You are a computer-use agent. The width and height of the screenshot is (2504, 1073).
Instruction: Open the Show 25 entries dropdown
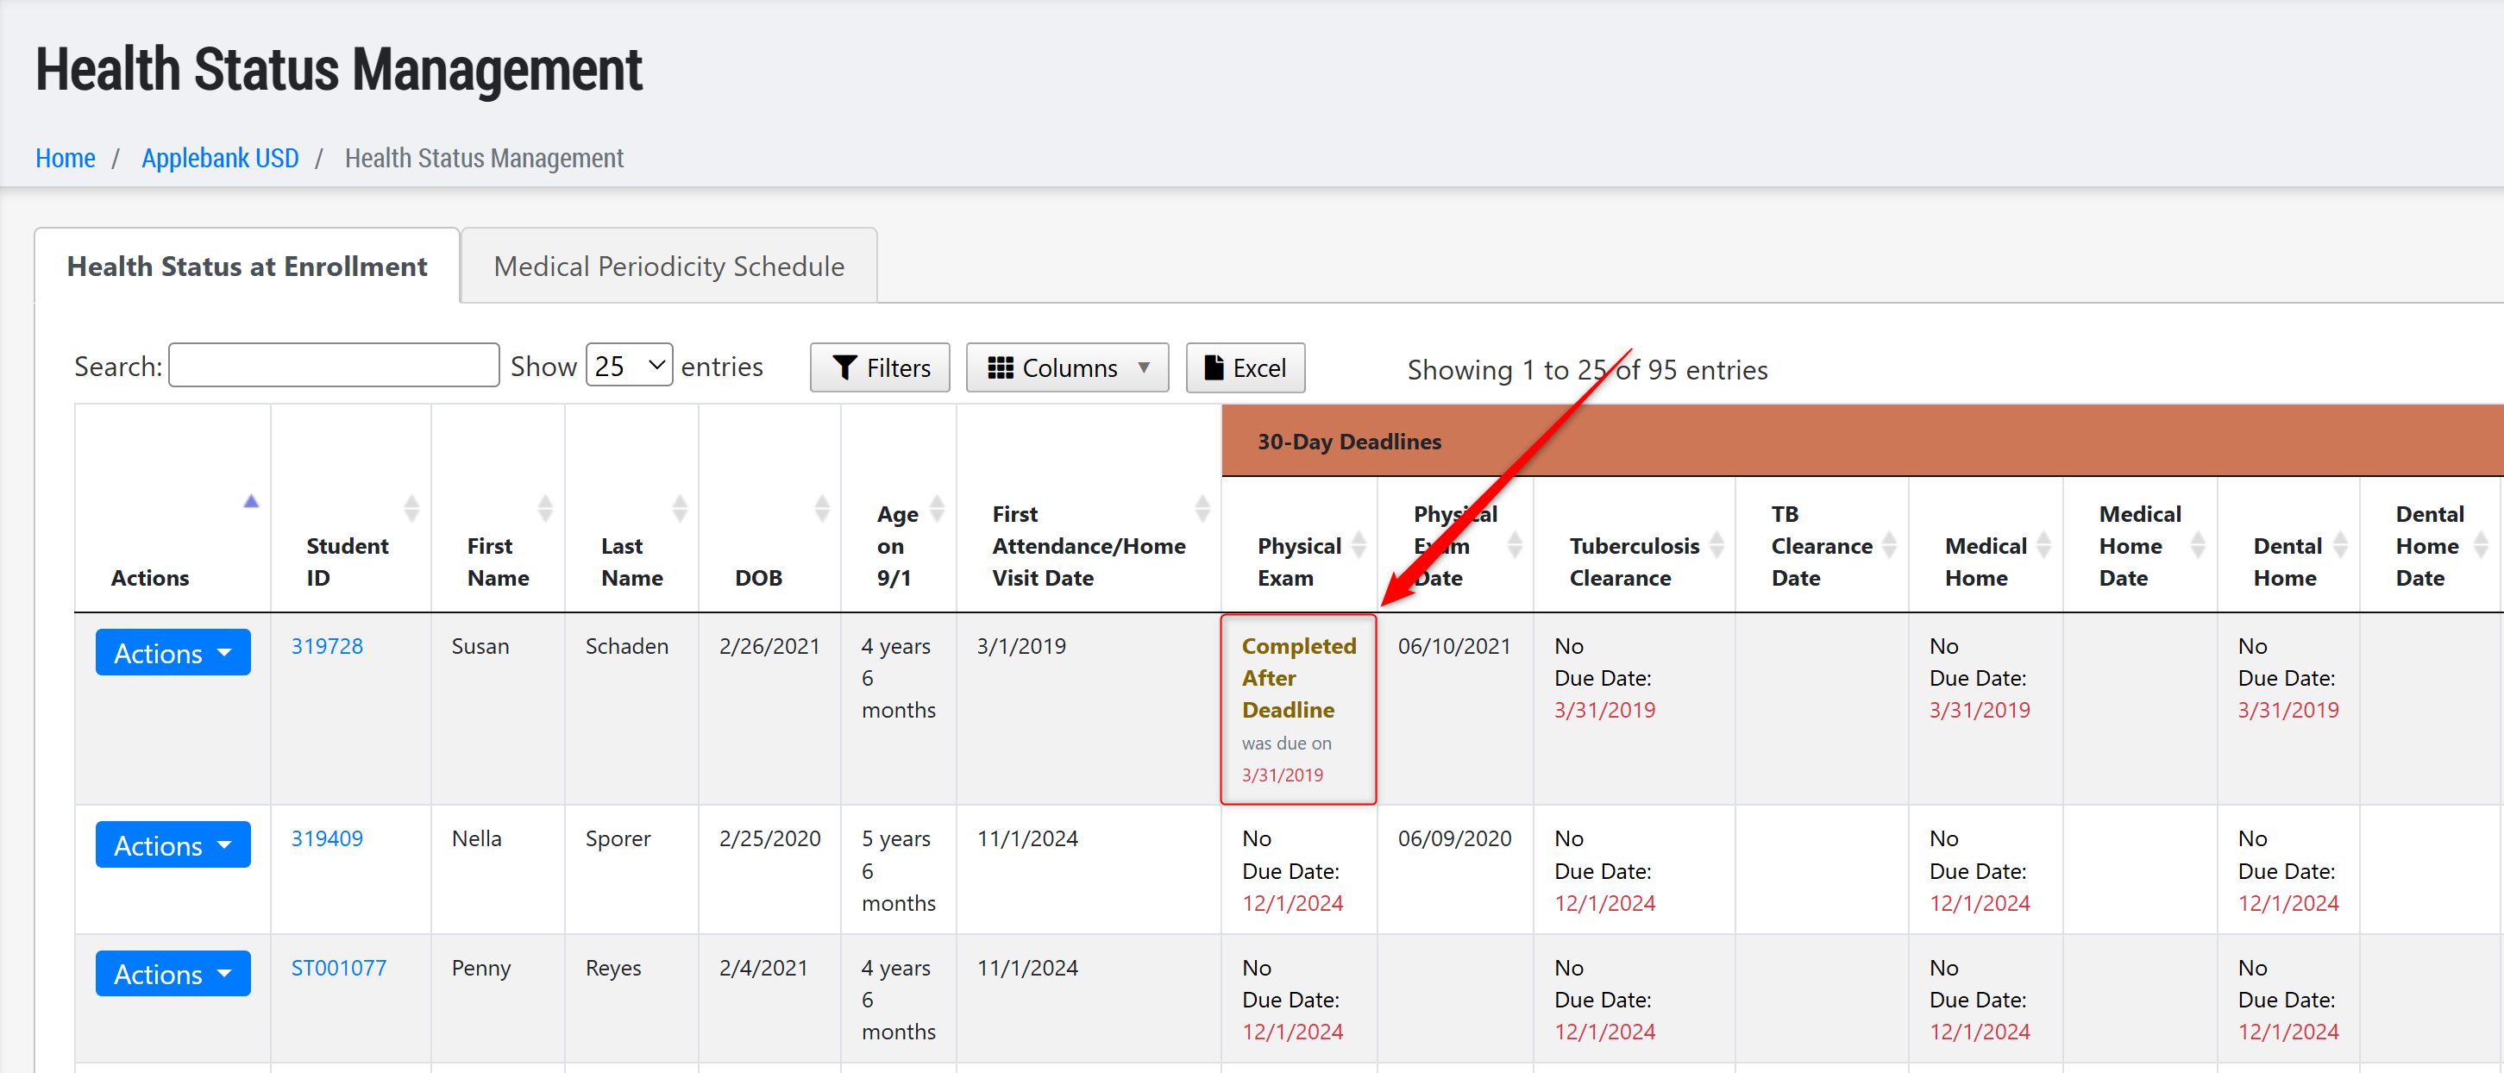(628, 366)
